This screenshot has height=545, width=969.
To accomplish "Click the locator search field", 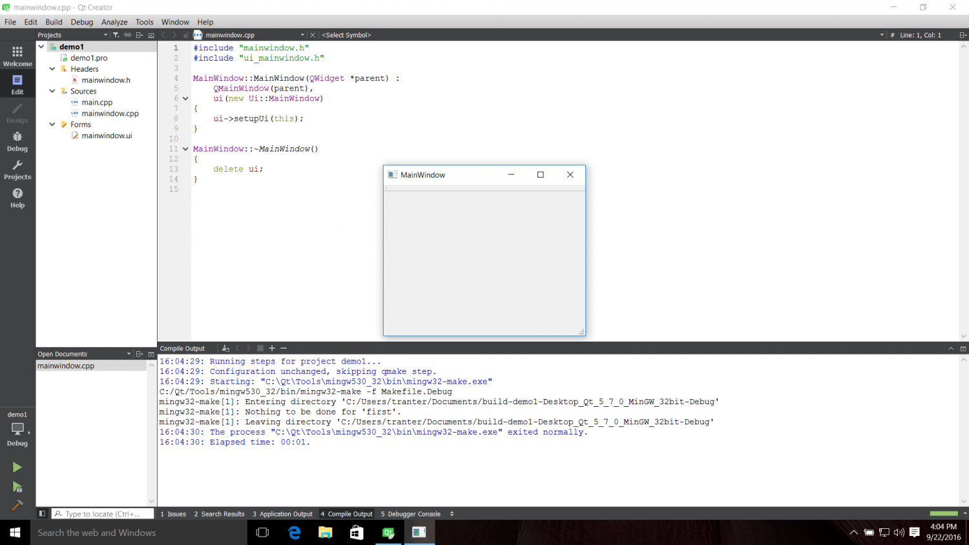I will click(x=103, y=514).
